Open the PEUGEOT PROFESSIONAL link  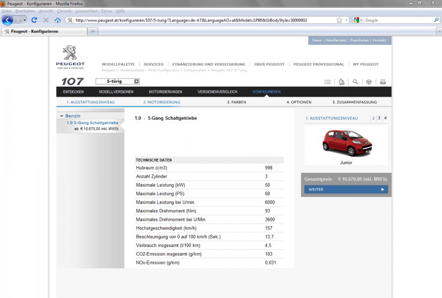point(319,64)
